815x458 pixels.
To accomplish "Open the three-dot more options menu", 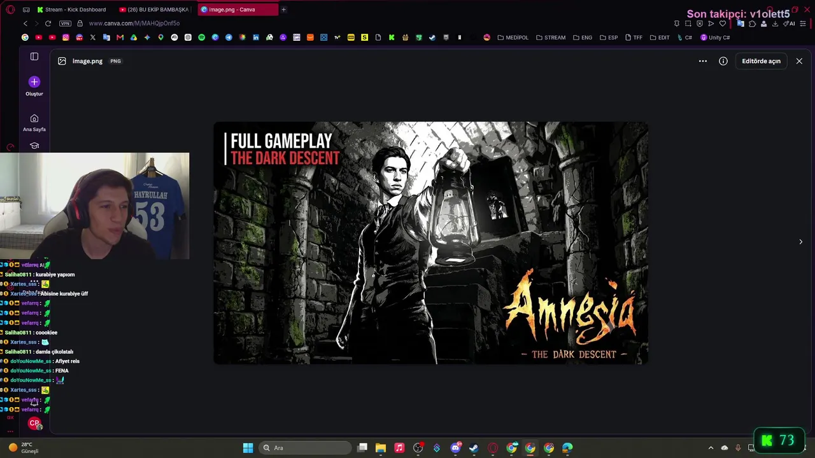I will [x=703, y=61].
